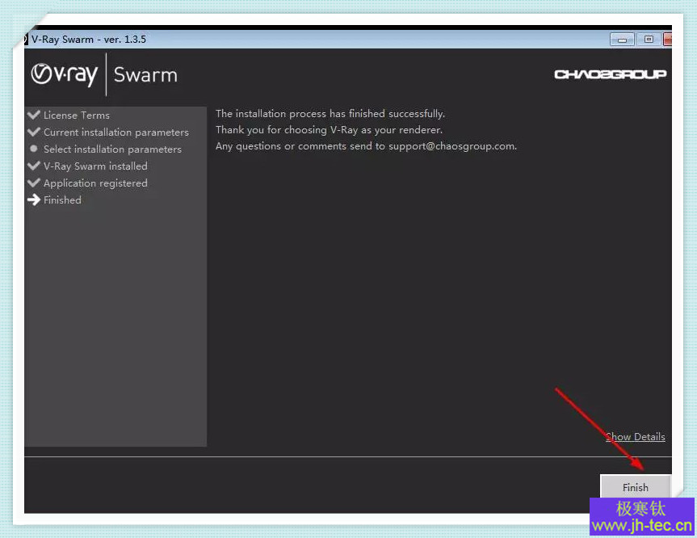The image size is (697, 538).
Task: Click the Thank you for choosing V-Ray line
Action: click(329, 130)
